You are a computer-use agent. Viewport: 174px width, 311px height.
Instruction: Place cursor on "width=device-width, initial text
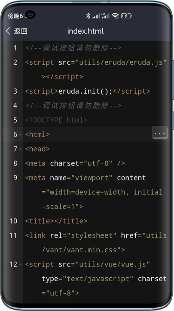[104, 192]
